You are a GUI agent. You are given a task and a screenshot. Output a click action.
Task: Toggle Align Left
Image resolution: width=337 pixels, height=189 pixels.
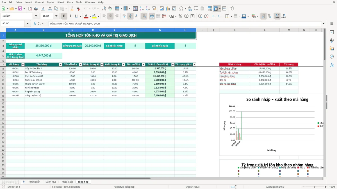pos(104,16)
